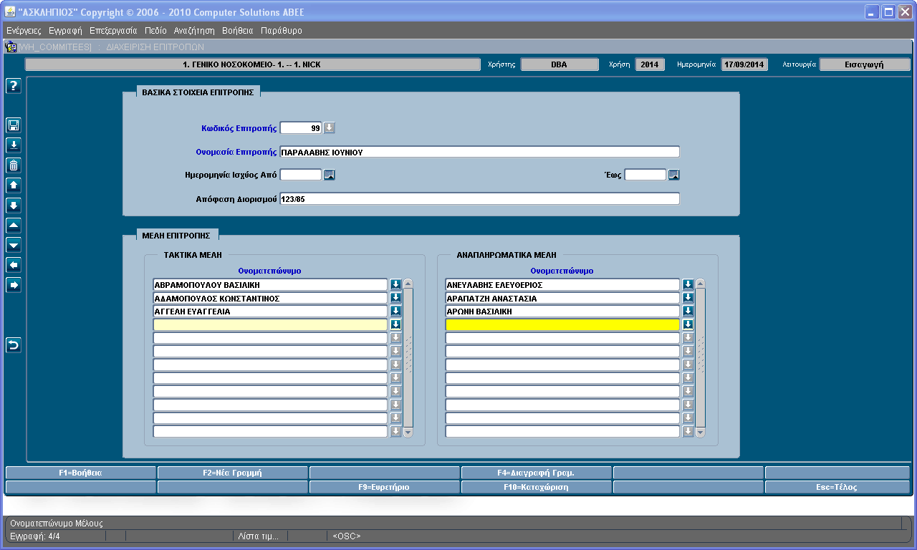Open lookup arrow for ΑΒΡΑΜΟΠΟΥΛΟΥ ΒΑΣΙΛΙΚΗ
The width and height of the screenshot is (917, 550).
click(396, 284)
